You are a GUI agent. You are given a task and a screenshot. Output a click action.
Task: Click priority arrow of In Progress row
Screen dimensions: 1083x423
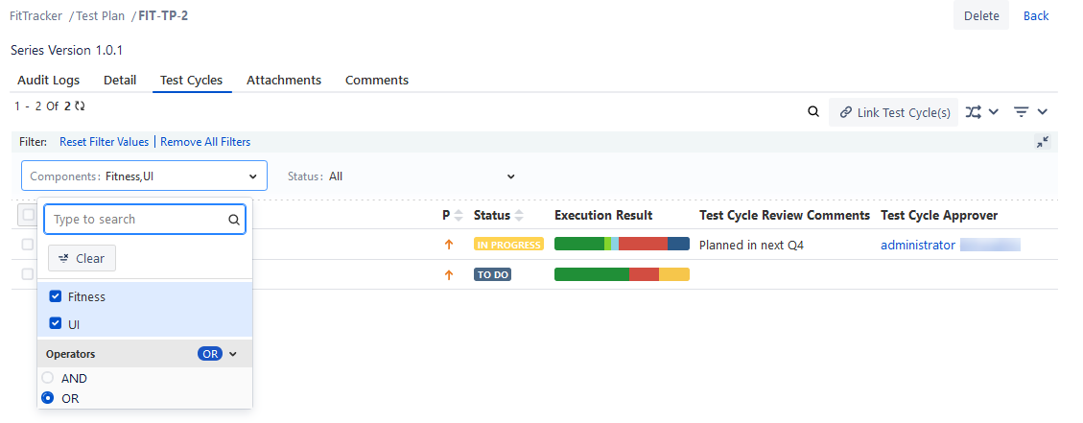tap(448, 245)
